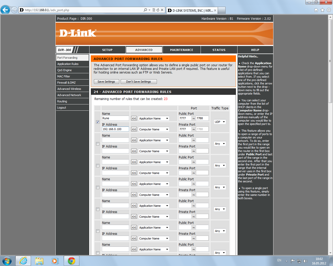Image resolution: width=333 pixels, height=266 pixels.
Task: Open QoS Engine in the sidebar
Action: point(72,70)
